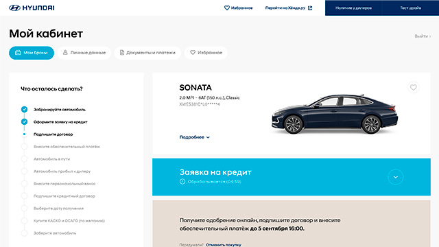Image resolution: width=439 pixels, height=247 pixels.
Task: Switch to Документы и платежи tab
Action: coord(147,53)
